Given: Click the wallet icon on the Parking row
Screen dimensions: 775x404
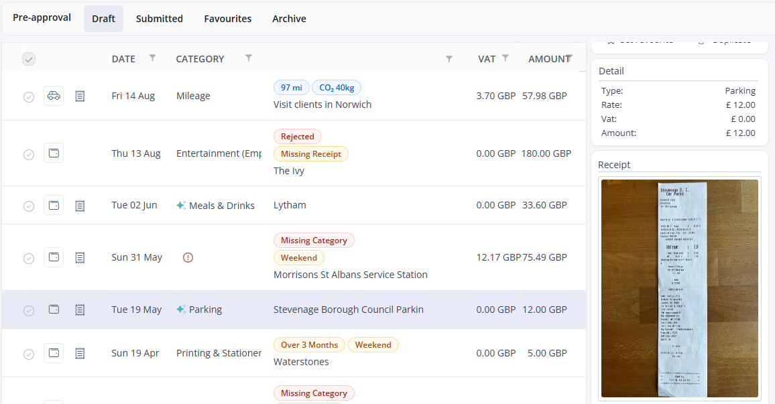Looking at the screenshot, I should (54, 309).
